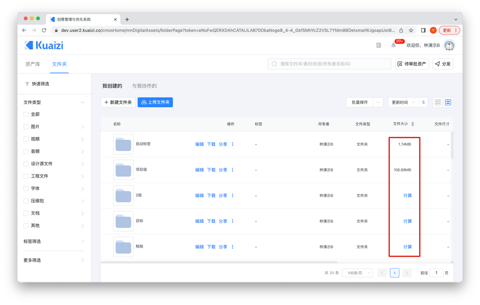Sort by the file size column arrows

412,124
